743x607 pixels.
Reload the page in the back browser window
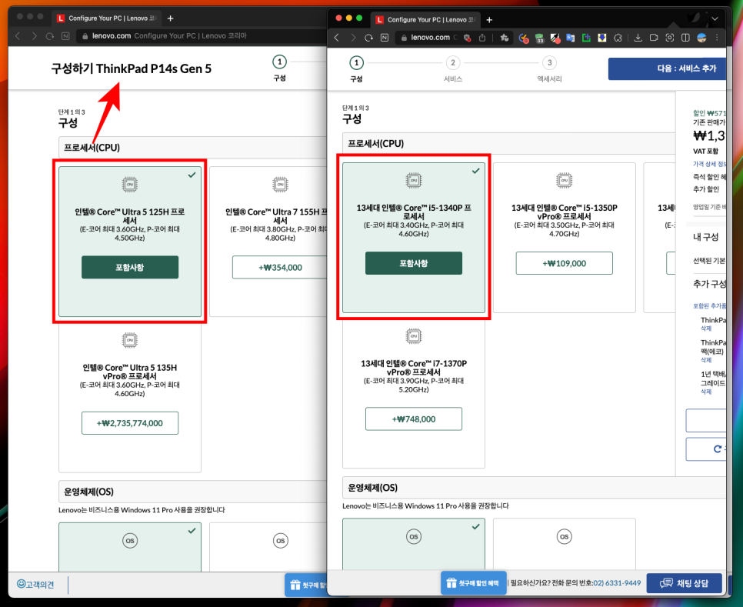(x=50, y=36)
